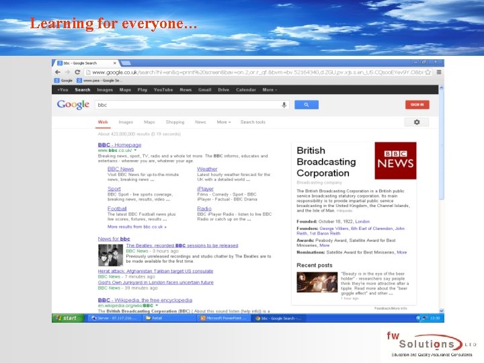Open the settings gear icon

417,122
